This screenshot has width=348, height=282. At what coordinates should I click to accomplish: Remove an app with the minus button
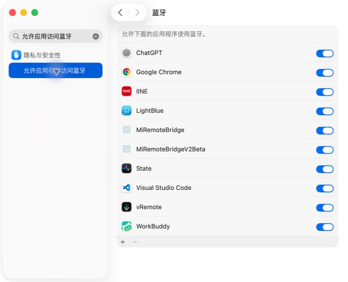coord(135,242)
